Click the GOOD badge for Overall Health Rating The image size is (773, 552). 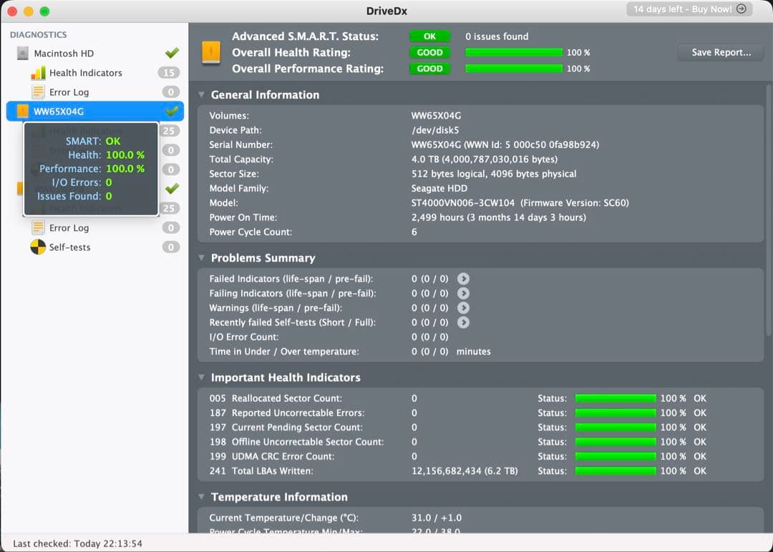[429, 53]
